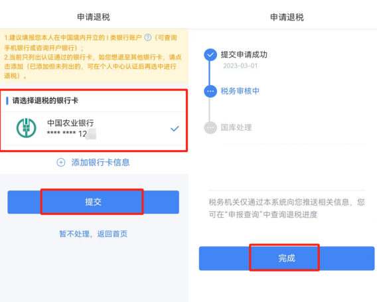Tap the left 申请退税 page title
Image resolution: width=377 pixels, height=302 pixels.
click(94, 17)
